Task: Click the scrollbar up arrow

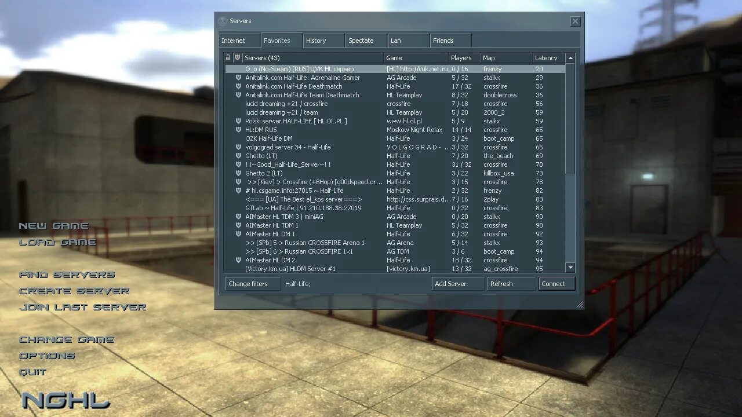Action: coord(570,58)
